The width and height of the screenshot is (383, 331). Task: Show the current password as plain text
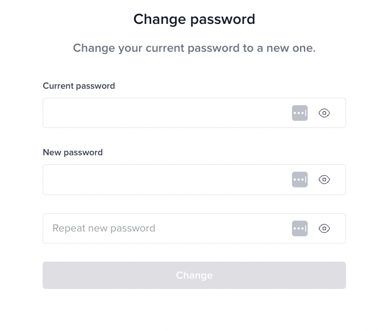tap(324, 113)
